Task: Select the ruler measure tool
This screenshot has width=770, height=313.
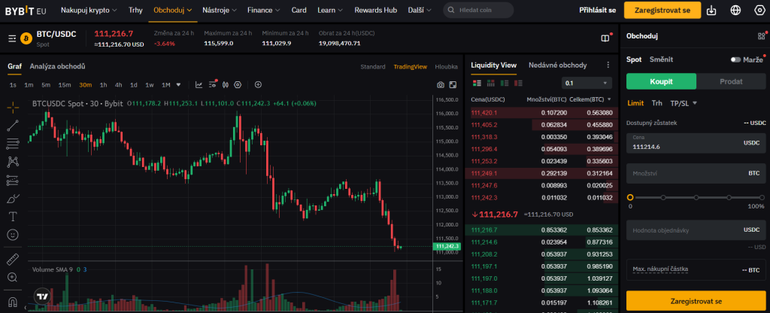Action: tap(14, 259)
